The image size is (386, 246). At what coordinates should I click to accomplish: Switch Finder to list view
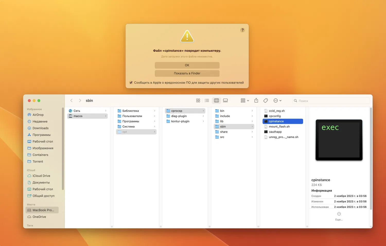[x=207, y=100]
